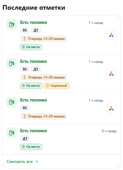Click the fuel pump icon of first report
This screenshot has width=123, height=170.
[x=12, y=24]
